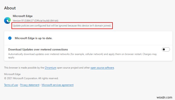The image size is (175, 100).
Task: Click the Microsoft Edge product name beside the logo
Action: 23,16
